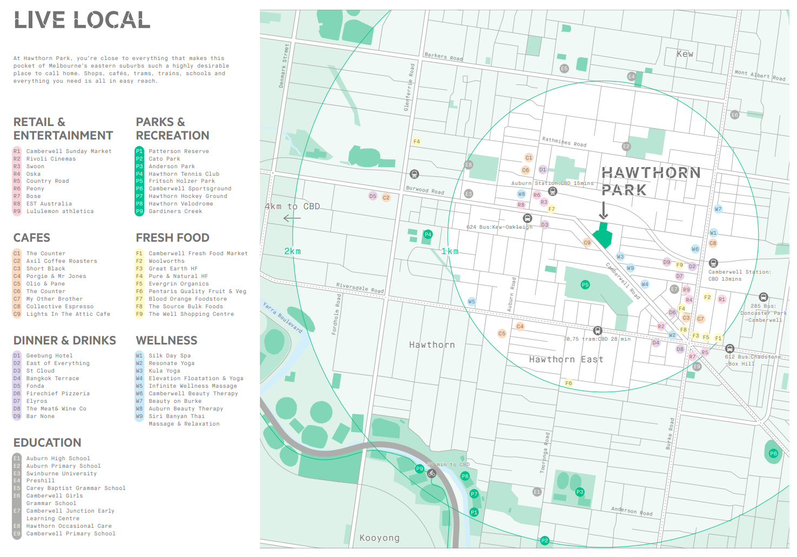Select the P2 marker at the map's bottom

545,541
